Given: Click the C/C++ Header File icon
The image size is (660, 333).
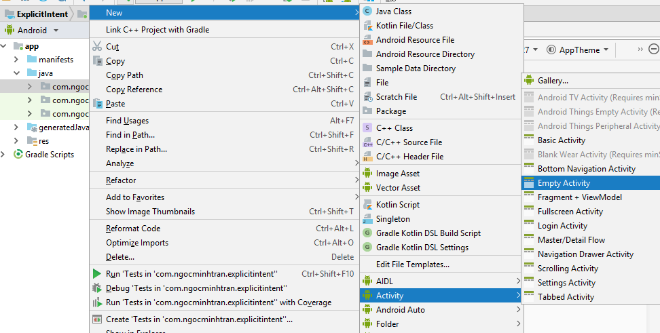Looking at the screenshot, I should [367, 157].
